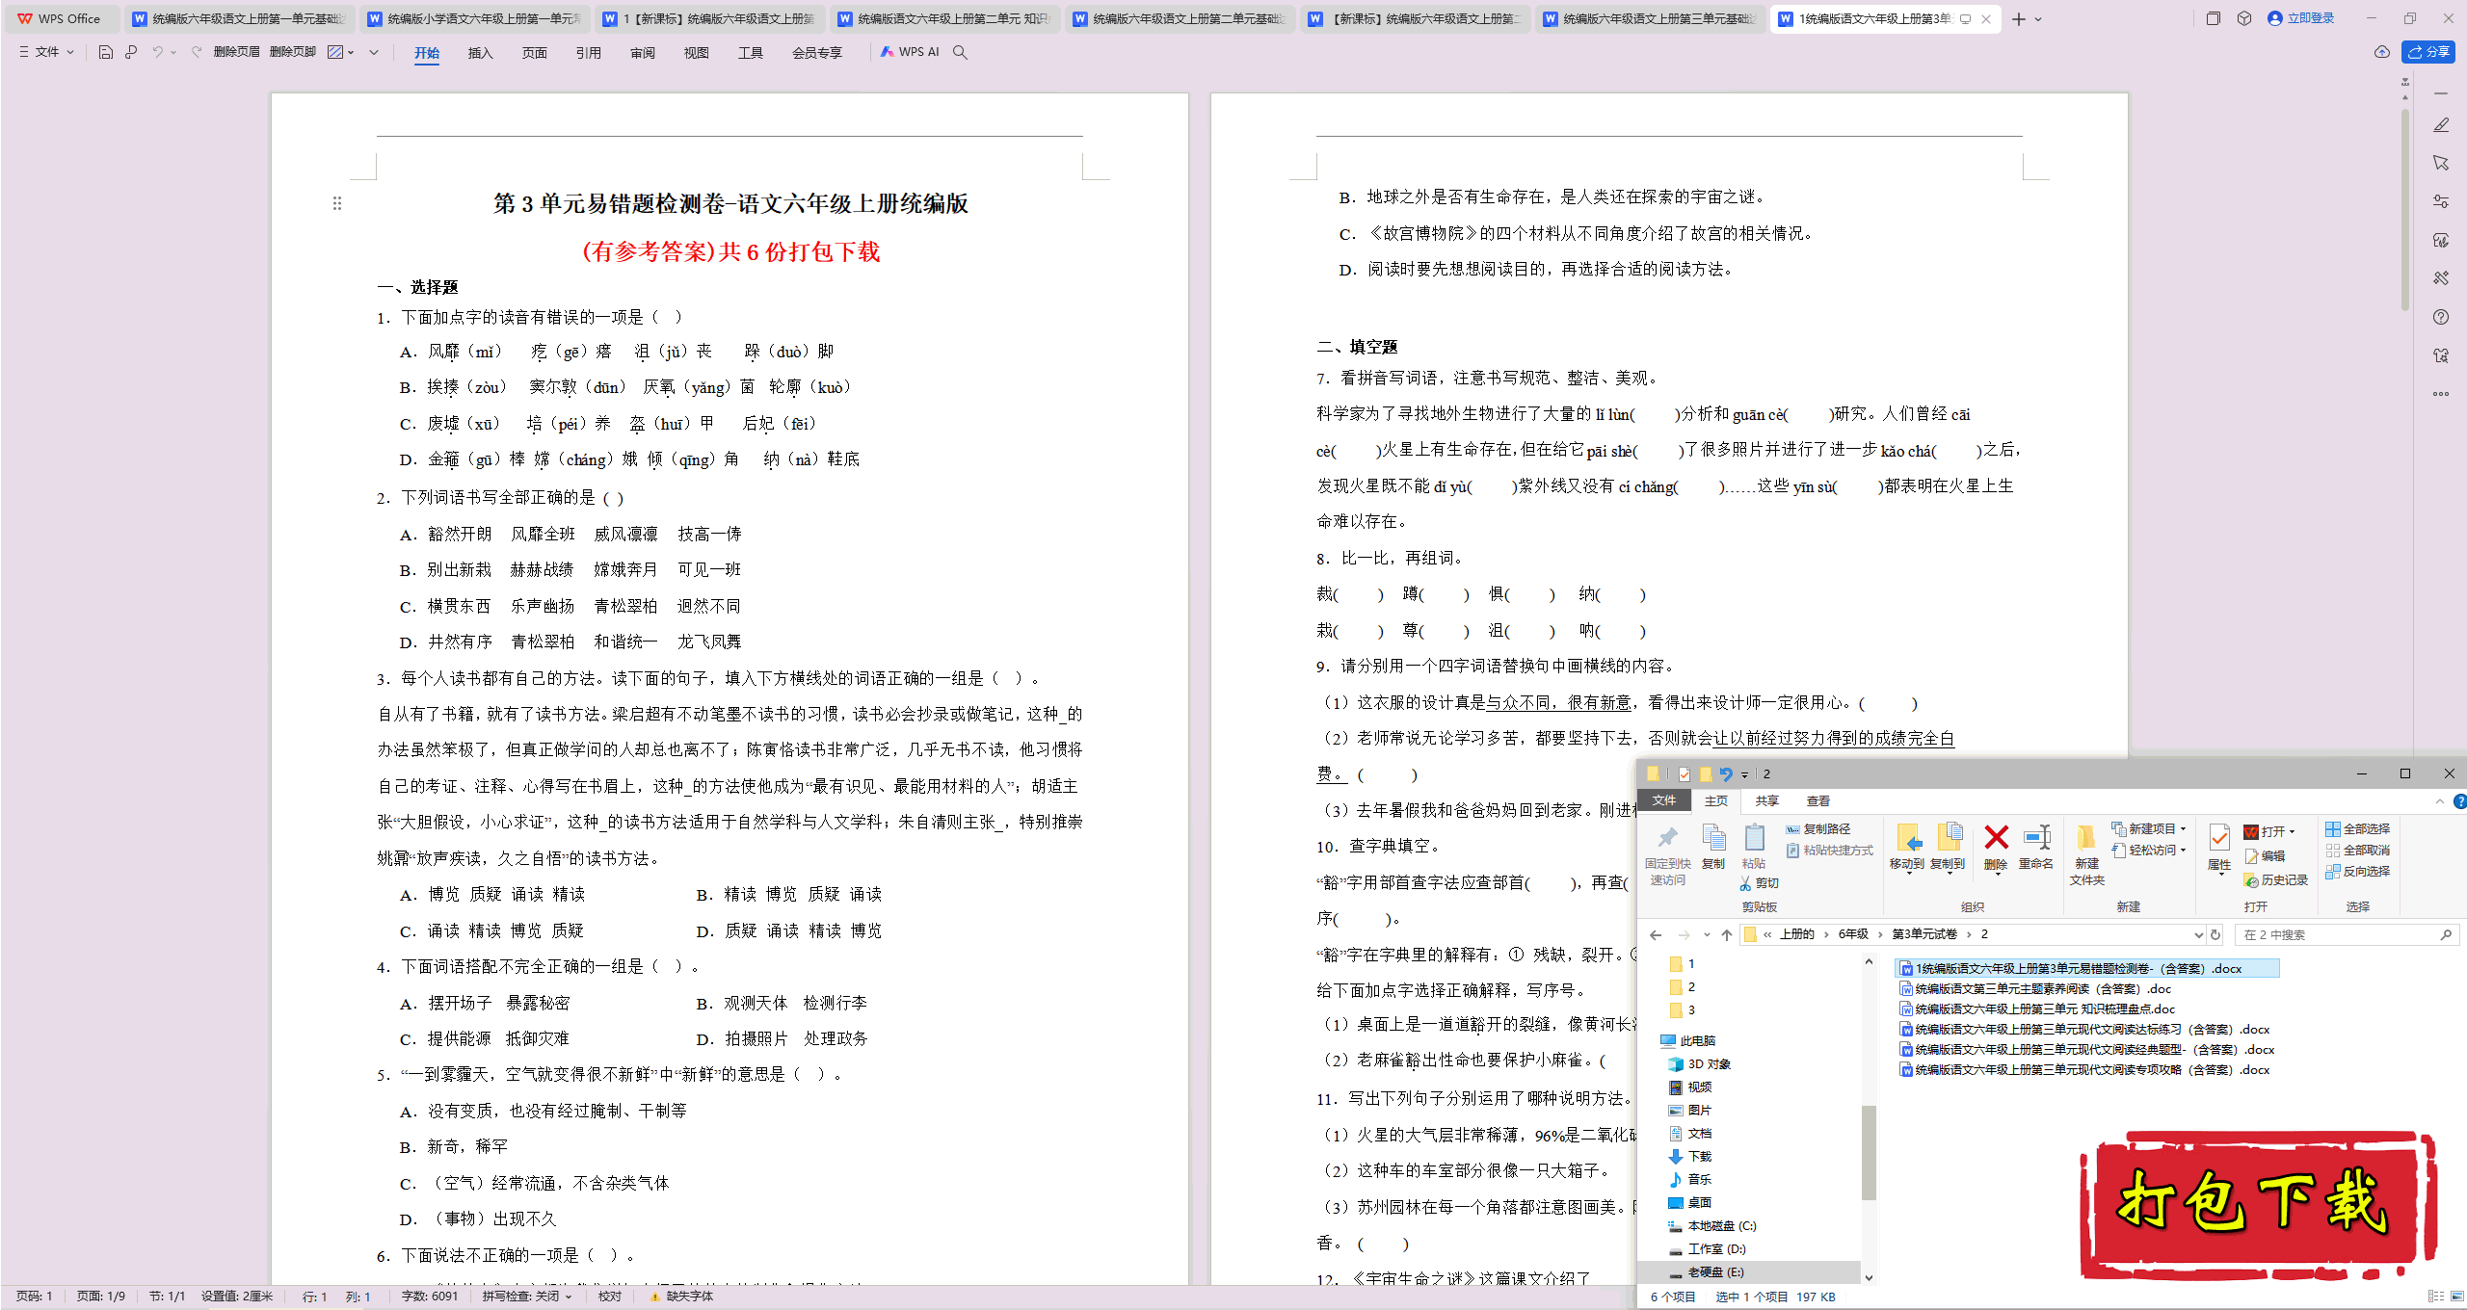Click 全部选择 in Explorer ribbon

pyautogui.click(x=2357, y=829)
